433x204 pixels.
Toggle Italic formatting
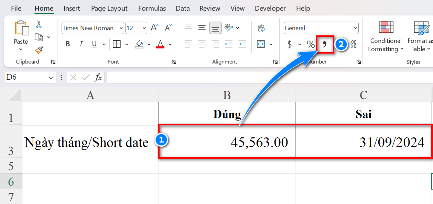(81, 44)
